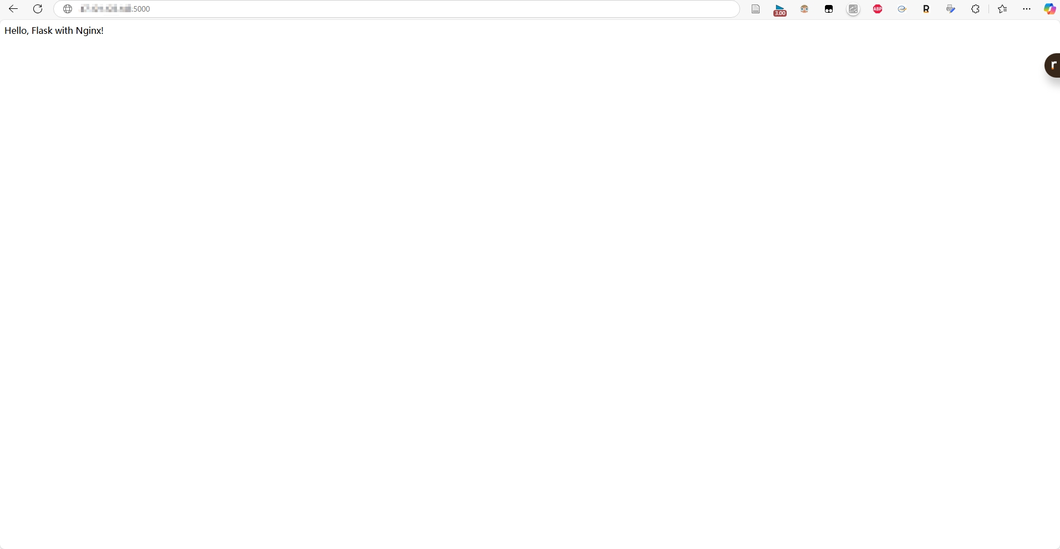Open the Adblock Plus extension
The height and width of the screenshot is (549, 1060).
(x=878, y=9)
